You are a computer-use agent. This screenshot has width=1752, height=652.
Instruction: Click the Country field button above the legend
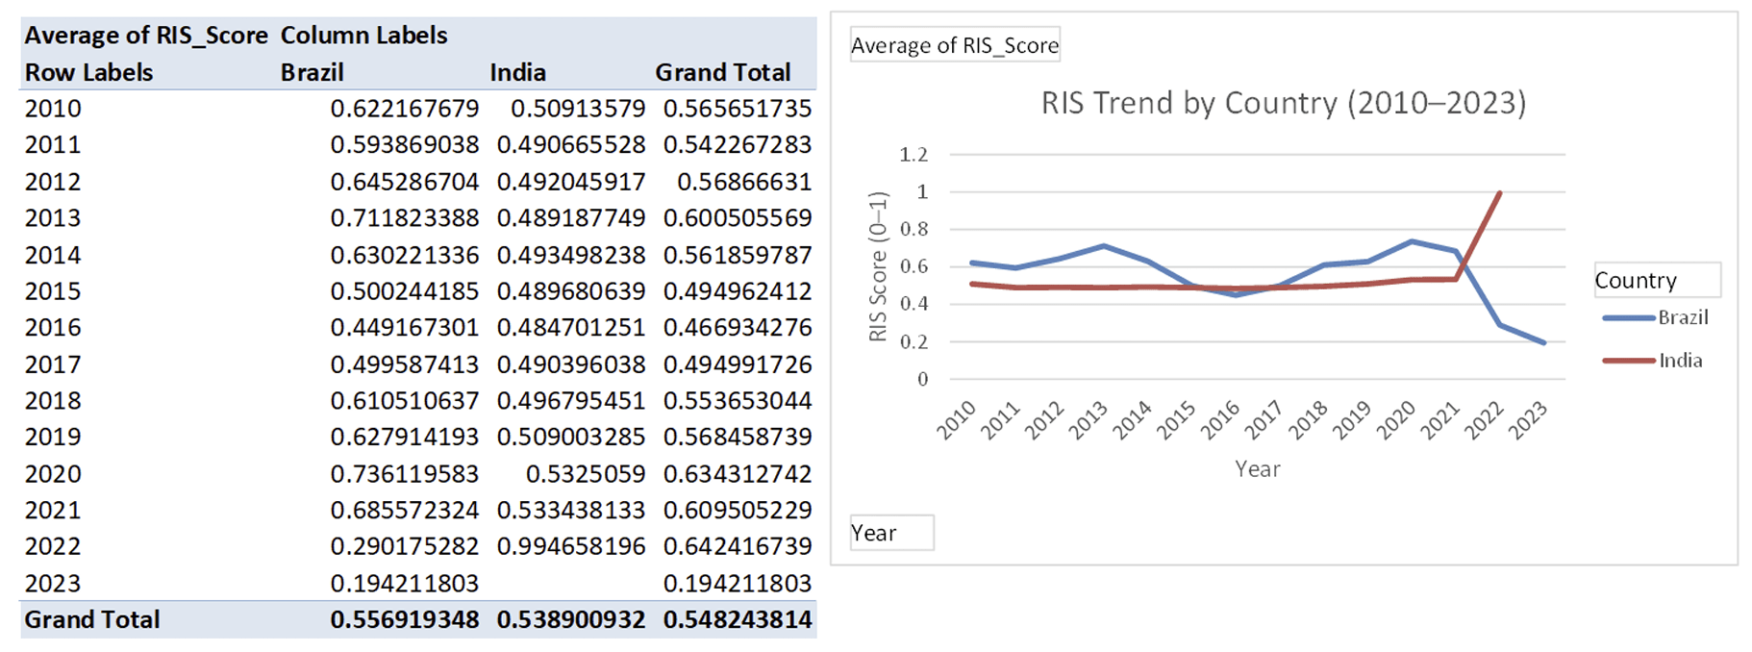[1657, 280]
